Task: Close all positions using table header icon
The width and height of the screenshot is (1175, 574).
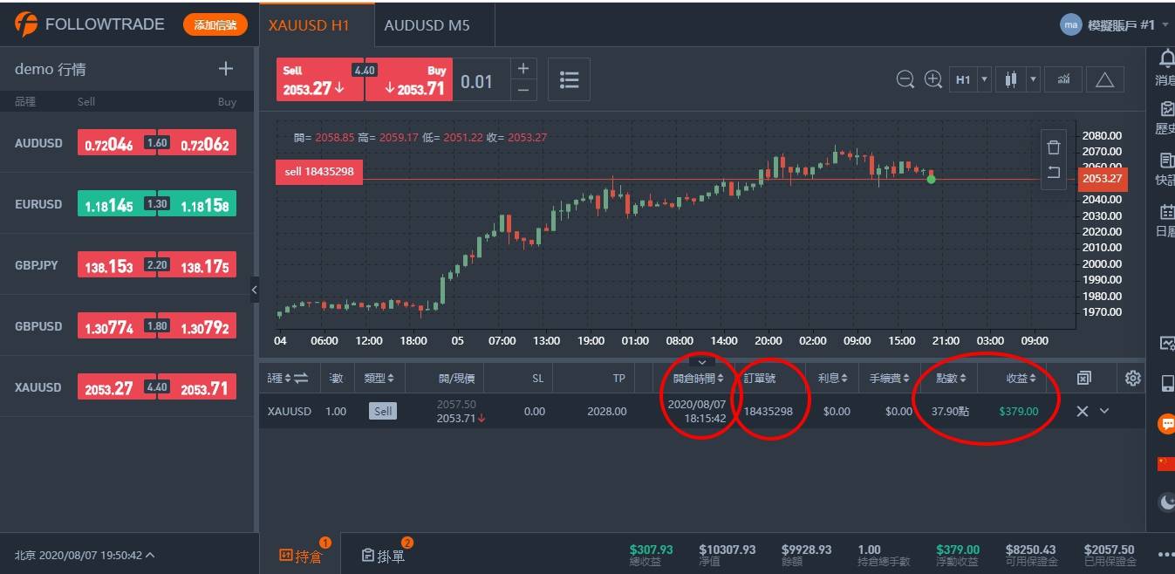Action: point(1083,378)
